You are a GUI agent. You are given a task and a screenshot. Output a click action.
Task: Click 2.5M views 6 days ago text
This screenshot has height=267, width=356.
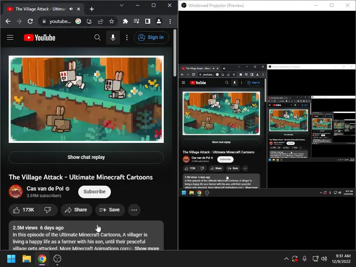pos(38,228)
